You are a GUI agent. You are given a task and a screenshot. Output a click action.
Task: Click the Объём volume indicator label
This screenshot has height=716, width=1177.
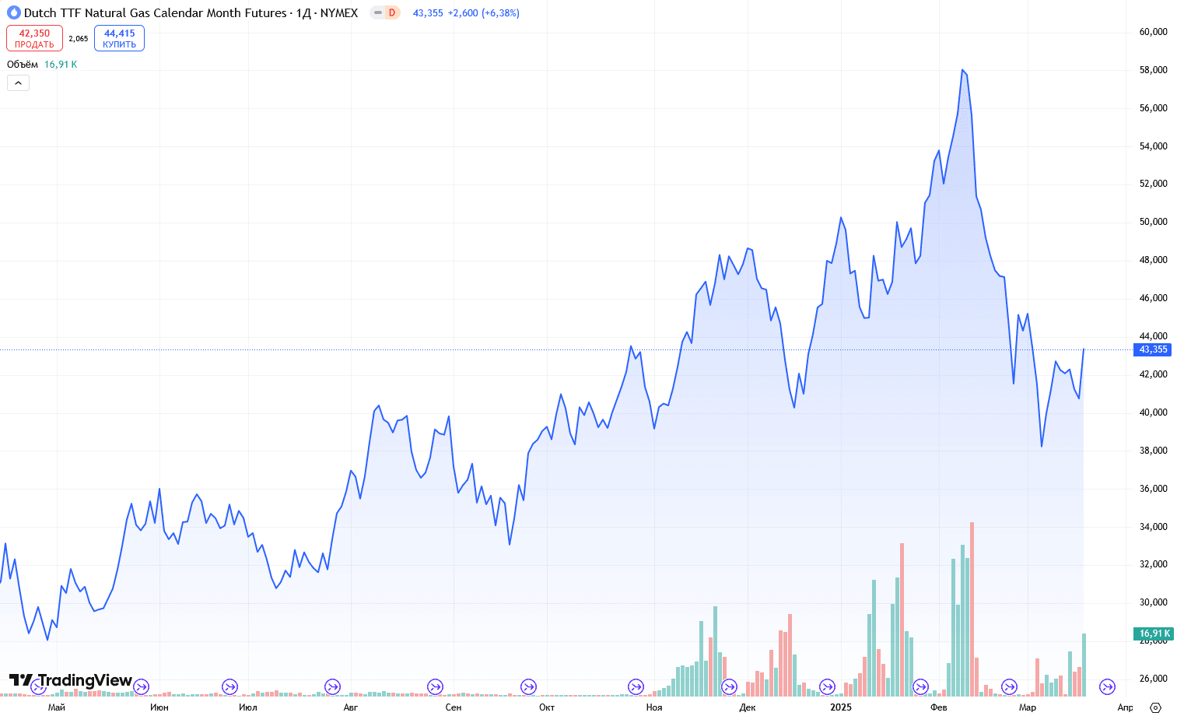[23, 65]
